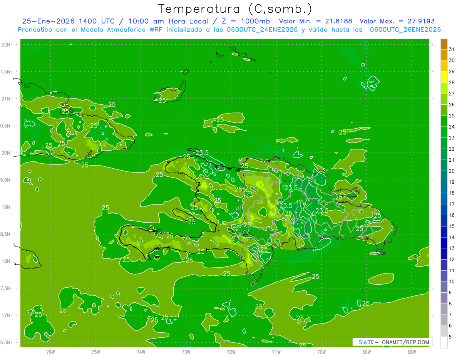Click the '17N' latitude axis label

click(x=6, y=315)
